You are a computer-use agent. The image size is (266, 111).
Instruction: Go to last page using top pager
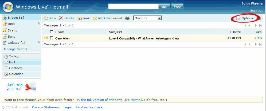pos(260,26)
